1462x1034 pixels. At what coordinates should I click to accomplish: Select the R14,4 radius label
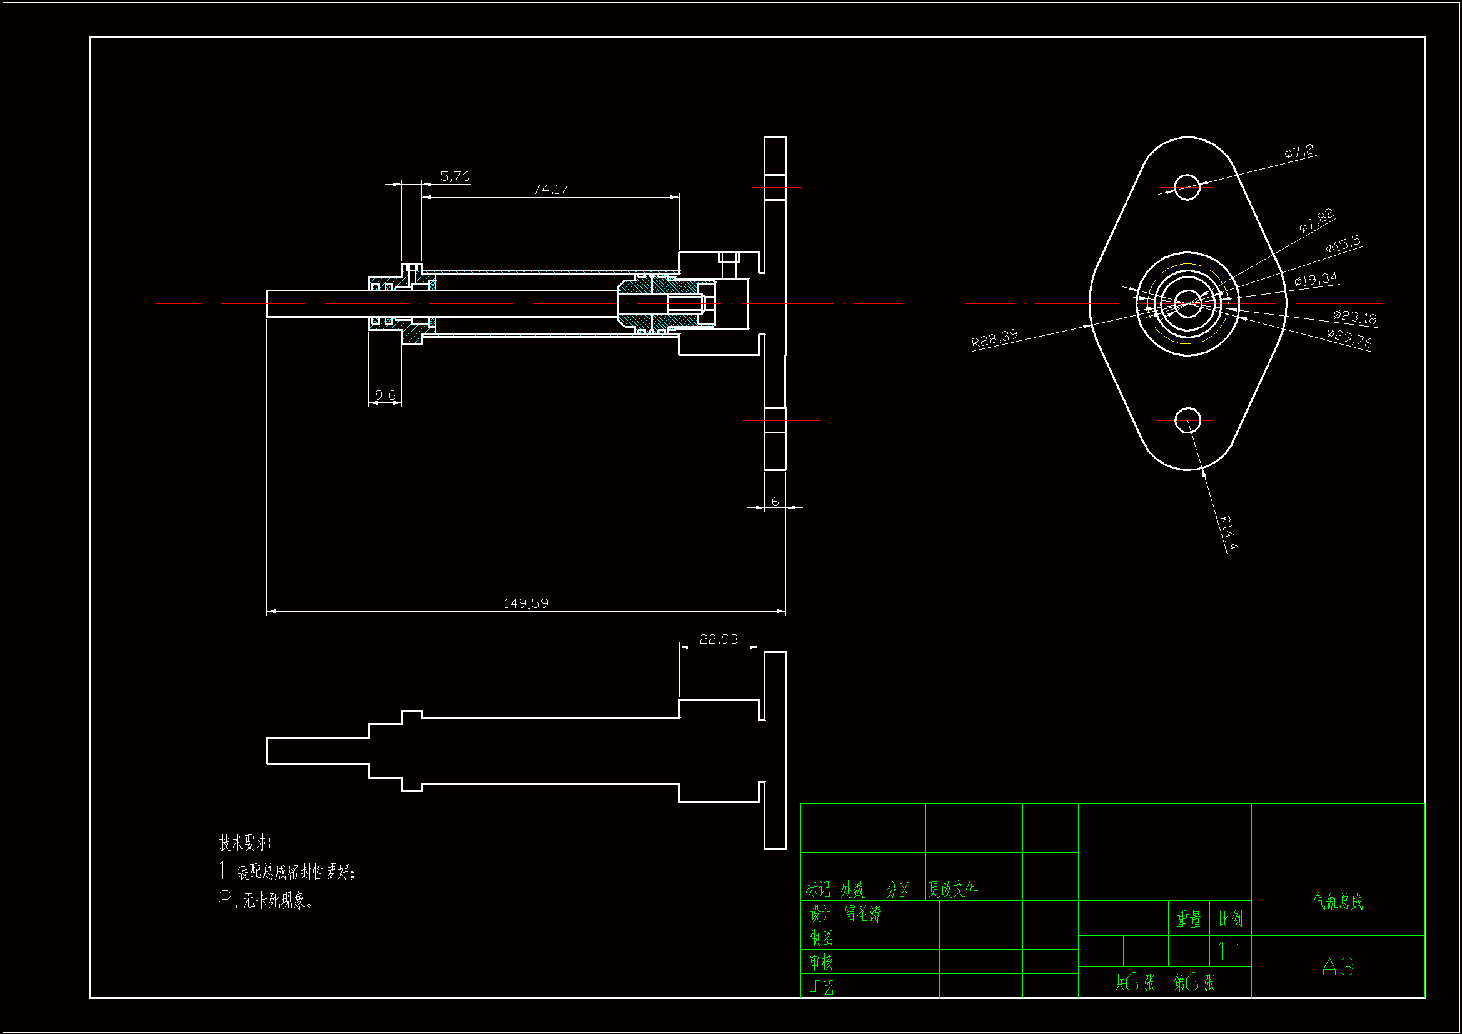1228,532
